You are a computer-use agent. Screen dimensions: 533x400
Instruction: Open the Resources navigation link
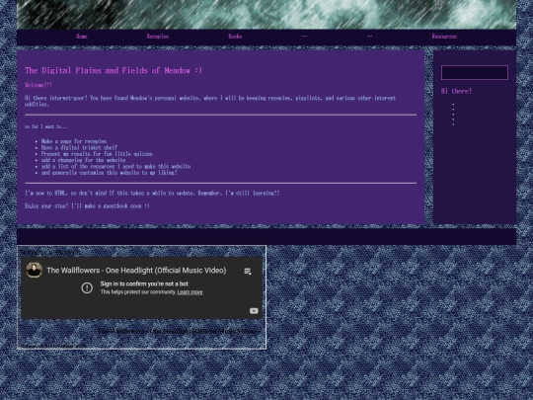[x=444, y=37]
